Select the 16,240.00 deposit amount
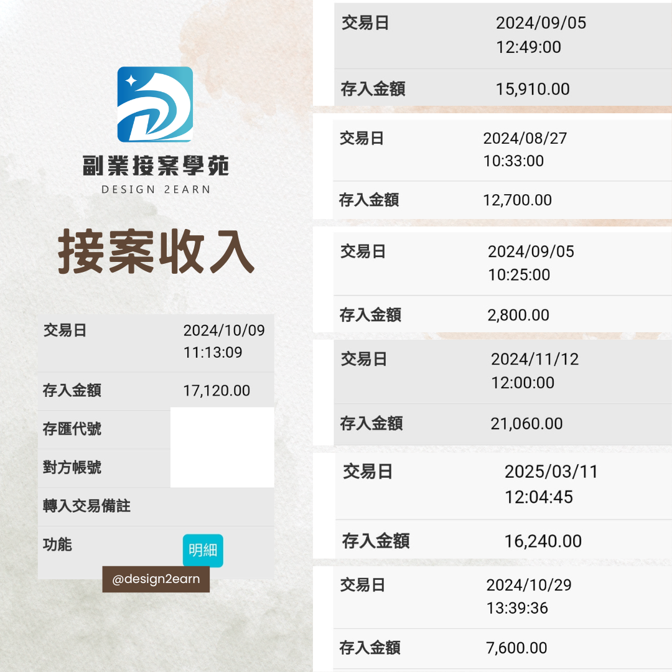The height and width of the screenshot is (672, 672). (x=543, y=541)
